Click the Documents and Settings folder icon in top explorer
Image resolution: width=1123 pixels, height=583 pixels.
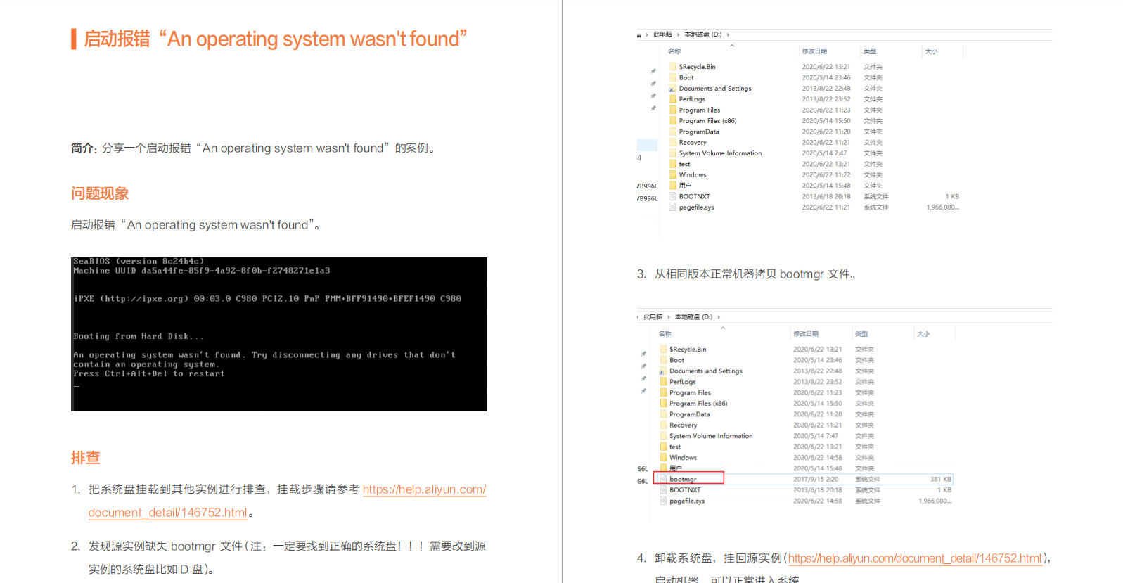[673, 89]
